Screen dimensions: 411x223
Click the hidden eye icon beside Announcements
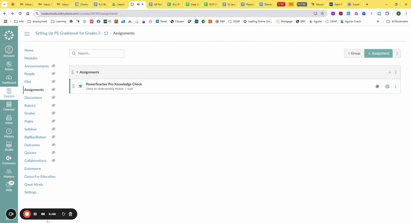pyautogui.click(x=54, y=66)
